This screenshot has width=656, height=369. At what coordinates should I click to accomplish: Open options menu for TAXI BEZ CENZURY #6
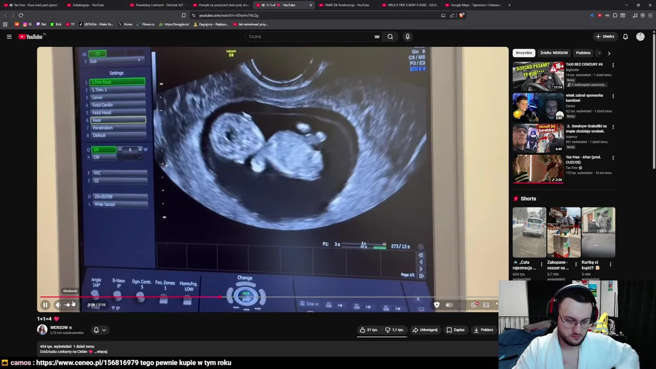click(x=613, y=65)
